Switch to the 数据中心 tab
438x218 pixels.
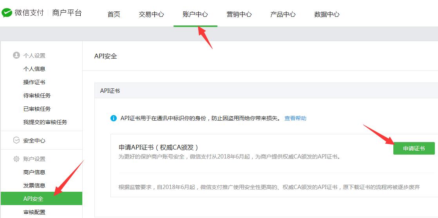(x=327, y=14)
